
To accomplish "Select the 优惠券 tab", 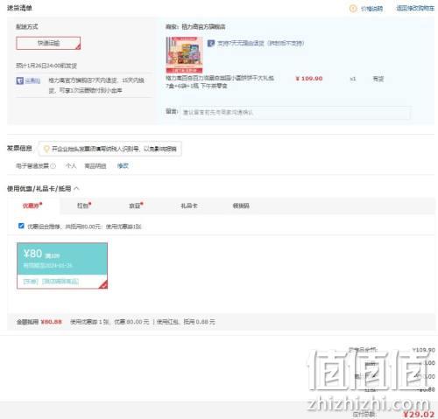I will coord(32,206).
